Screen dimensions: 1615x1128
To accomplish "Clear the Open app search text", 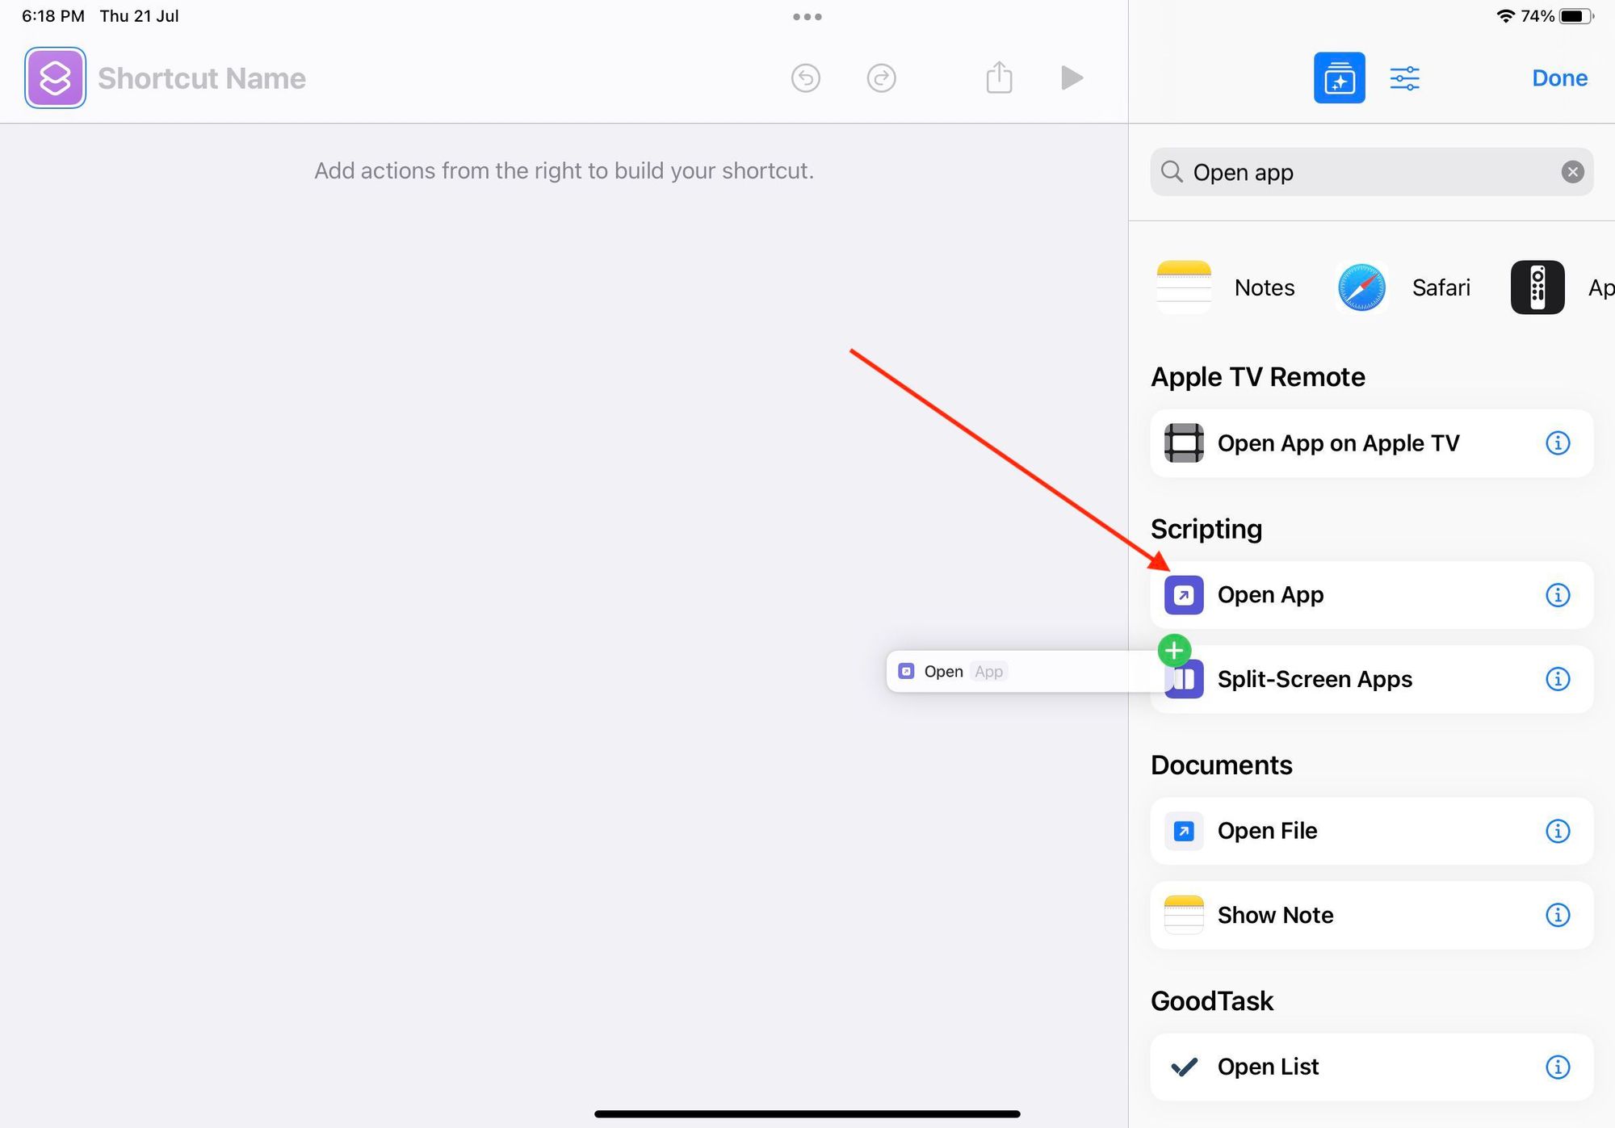I will click(x=1571, y=172).
